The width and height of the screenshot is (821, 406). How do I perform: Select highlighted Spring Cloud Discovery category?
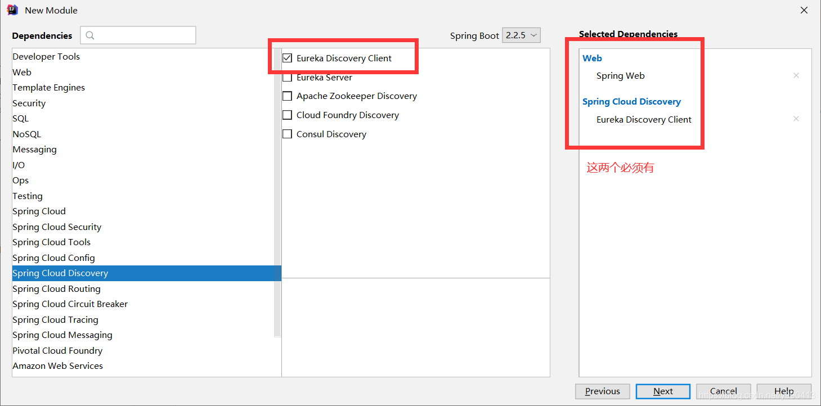coord(146,273)
